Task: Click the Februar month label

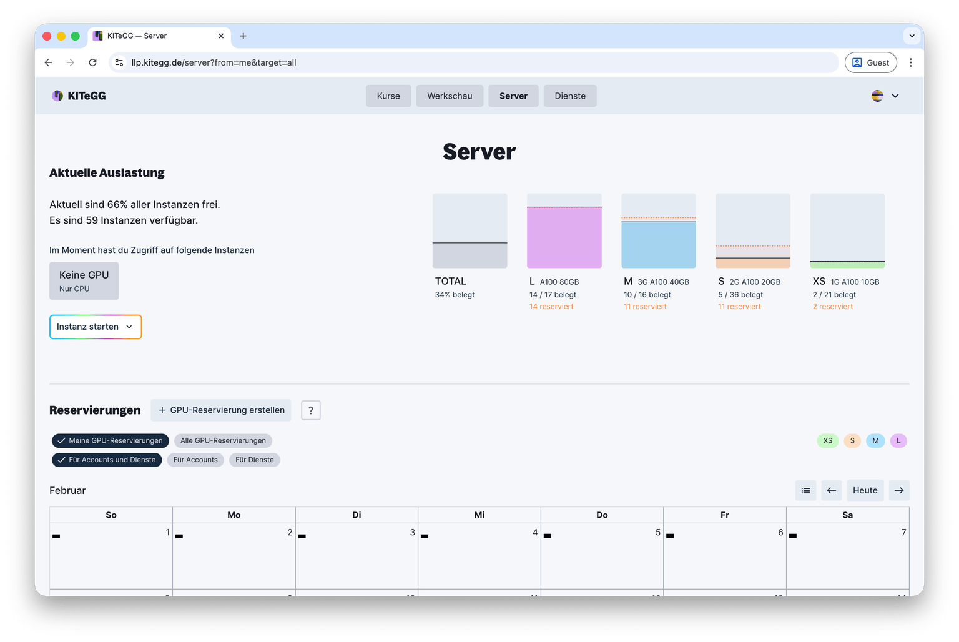Action: point(67,491)
